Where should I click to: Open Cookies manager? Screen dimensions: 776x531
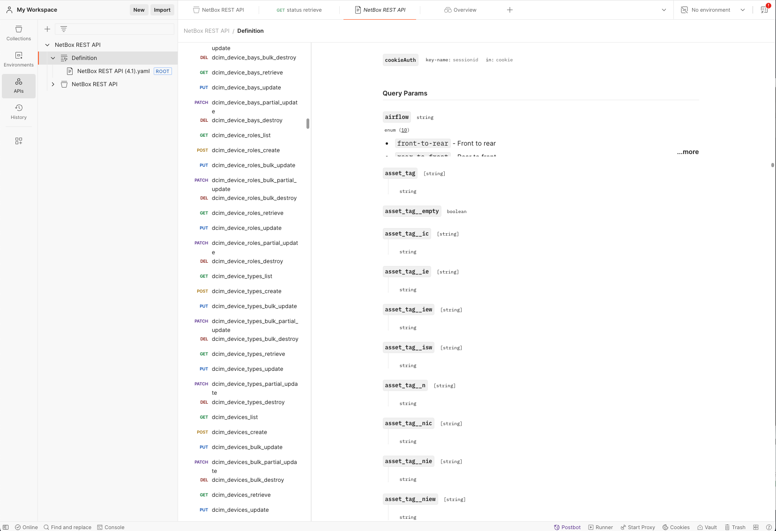click(676, 527)
